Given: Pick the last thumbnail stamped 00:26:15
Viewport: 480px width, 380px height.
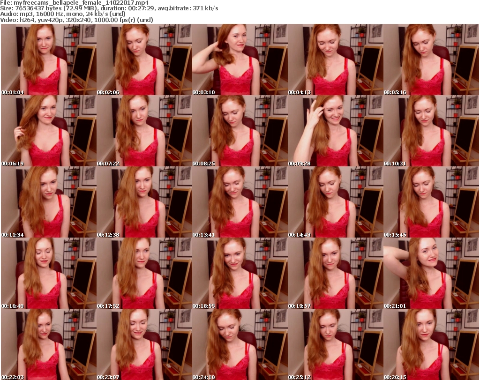Looking at the screenshot, I should [x=431, y=344].
